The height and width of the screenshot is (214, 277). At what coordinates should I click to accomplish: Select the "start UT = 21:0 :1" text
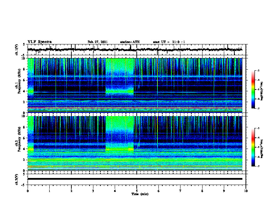pyautogui.click(x=169, y=42)
